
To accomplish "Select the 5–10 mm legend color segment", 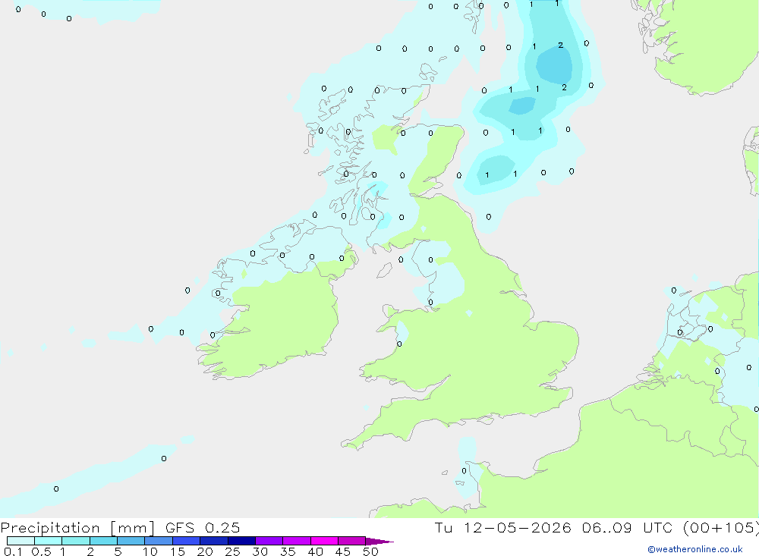I will pyautogui.click(x=131, y=541).
